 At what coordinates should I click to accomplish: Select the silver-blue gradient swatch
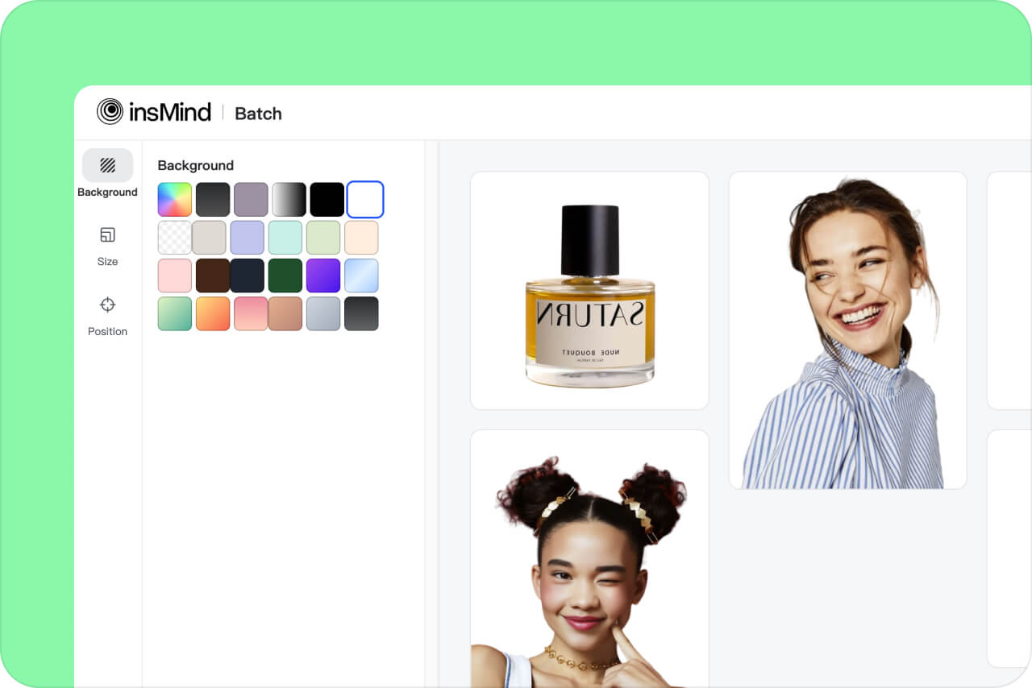point(322,313)
